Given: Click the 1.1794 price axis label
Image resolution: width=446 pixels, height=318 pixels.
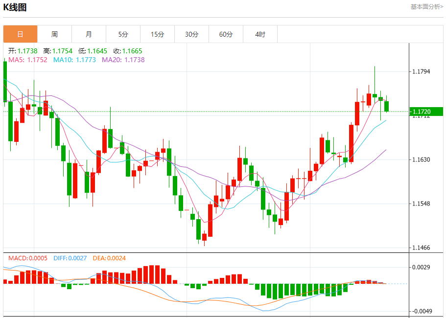Looking at the screenshot, I should (421, 71).
